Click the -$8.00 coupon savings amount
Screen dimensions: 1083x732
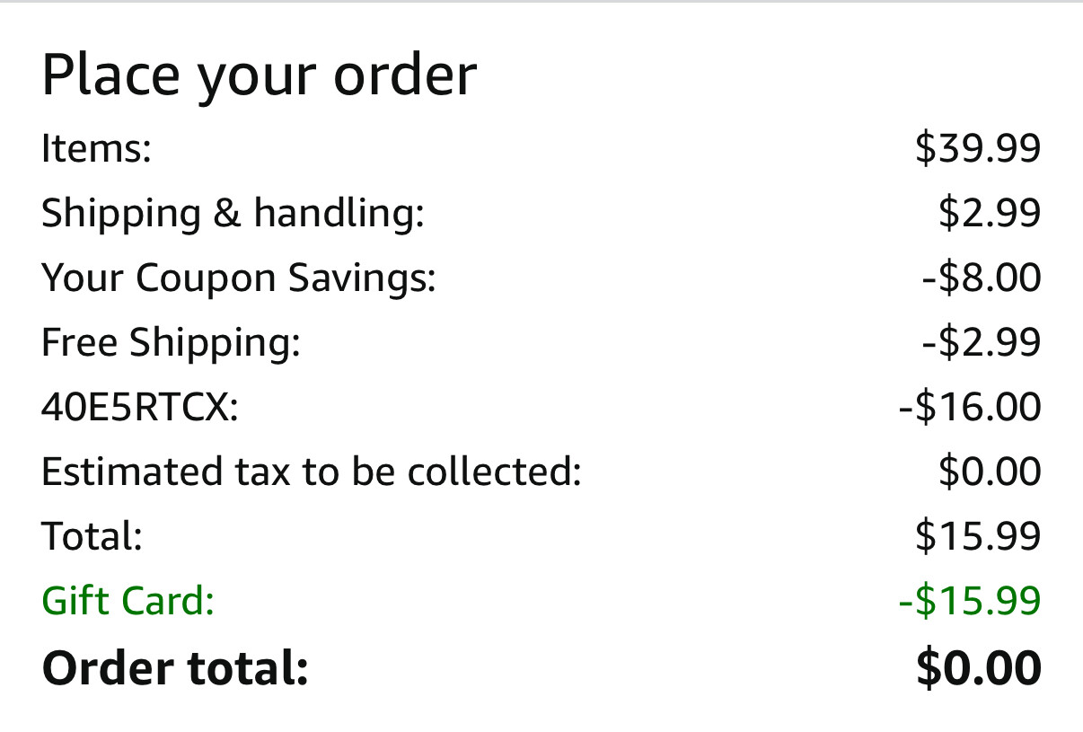[982, 278]
